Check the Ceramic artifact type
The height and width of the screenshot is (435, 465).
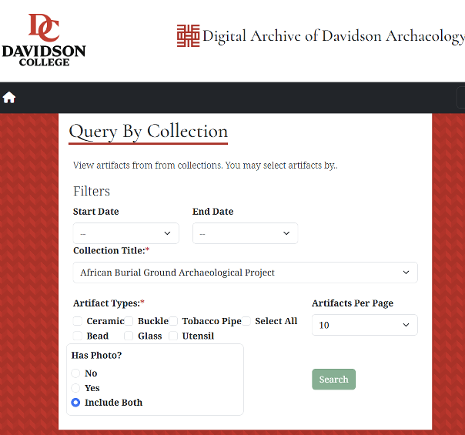tap(78, 321)
